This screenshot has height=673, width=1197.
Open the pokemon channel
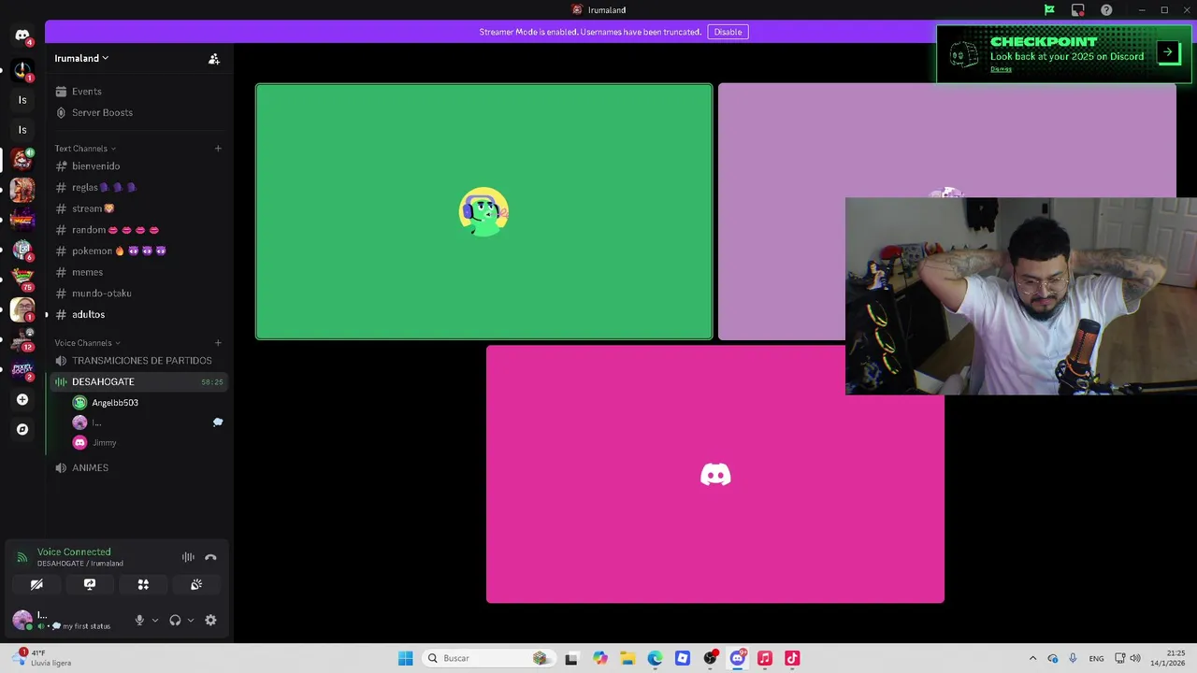point(137,251)
